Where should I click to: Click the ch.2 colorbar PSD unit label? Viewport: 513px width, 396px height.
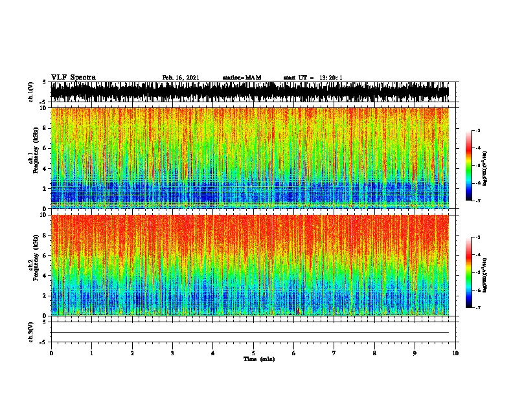pos(484,275)
